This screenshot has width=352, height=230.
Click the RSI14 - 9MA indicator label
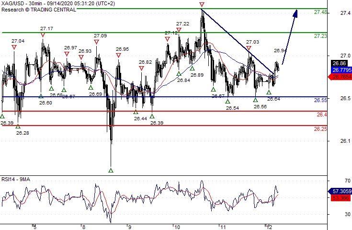coord(16,179)
